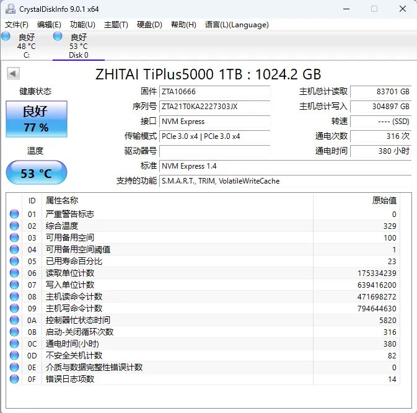
Task: Open the 语言(L)(Language) menu
Action: [x=237, y=25]
